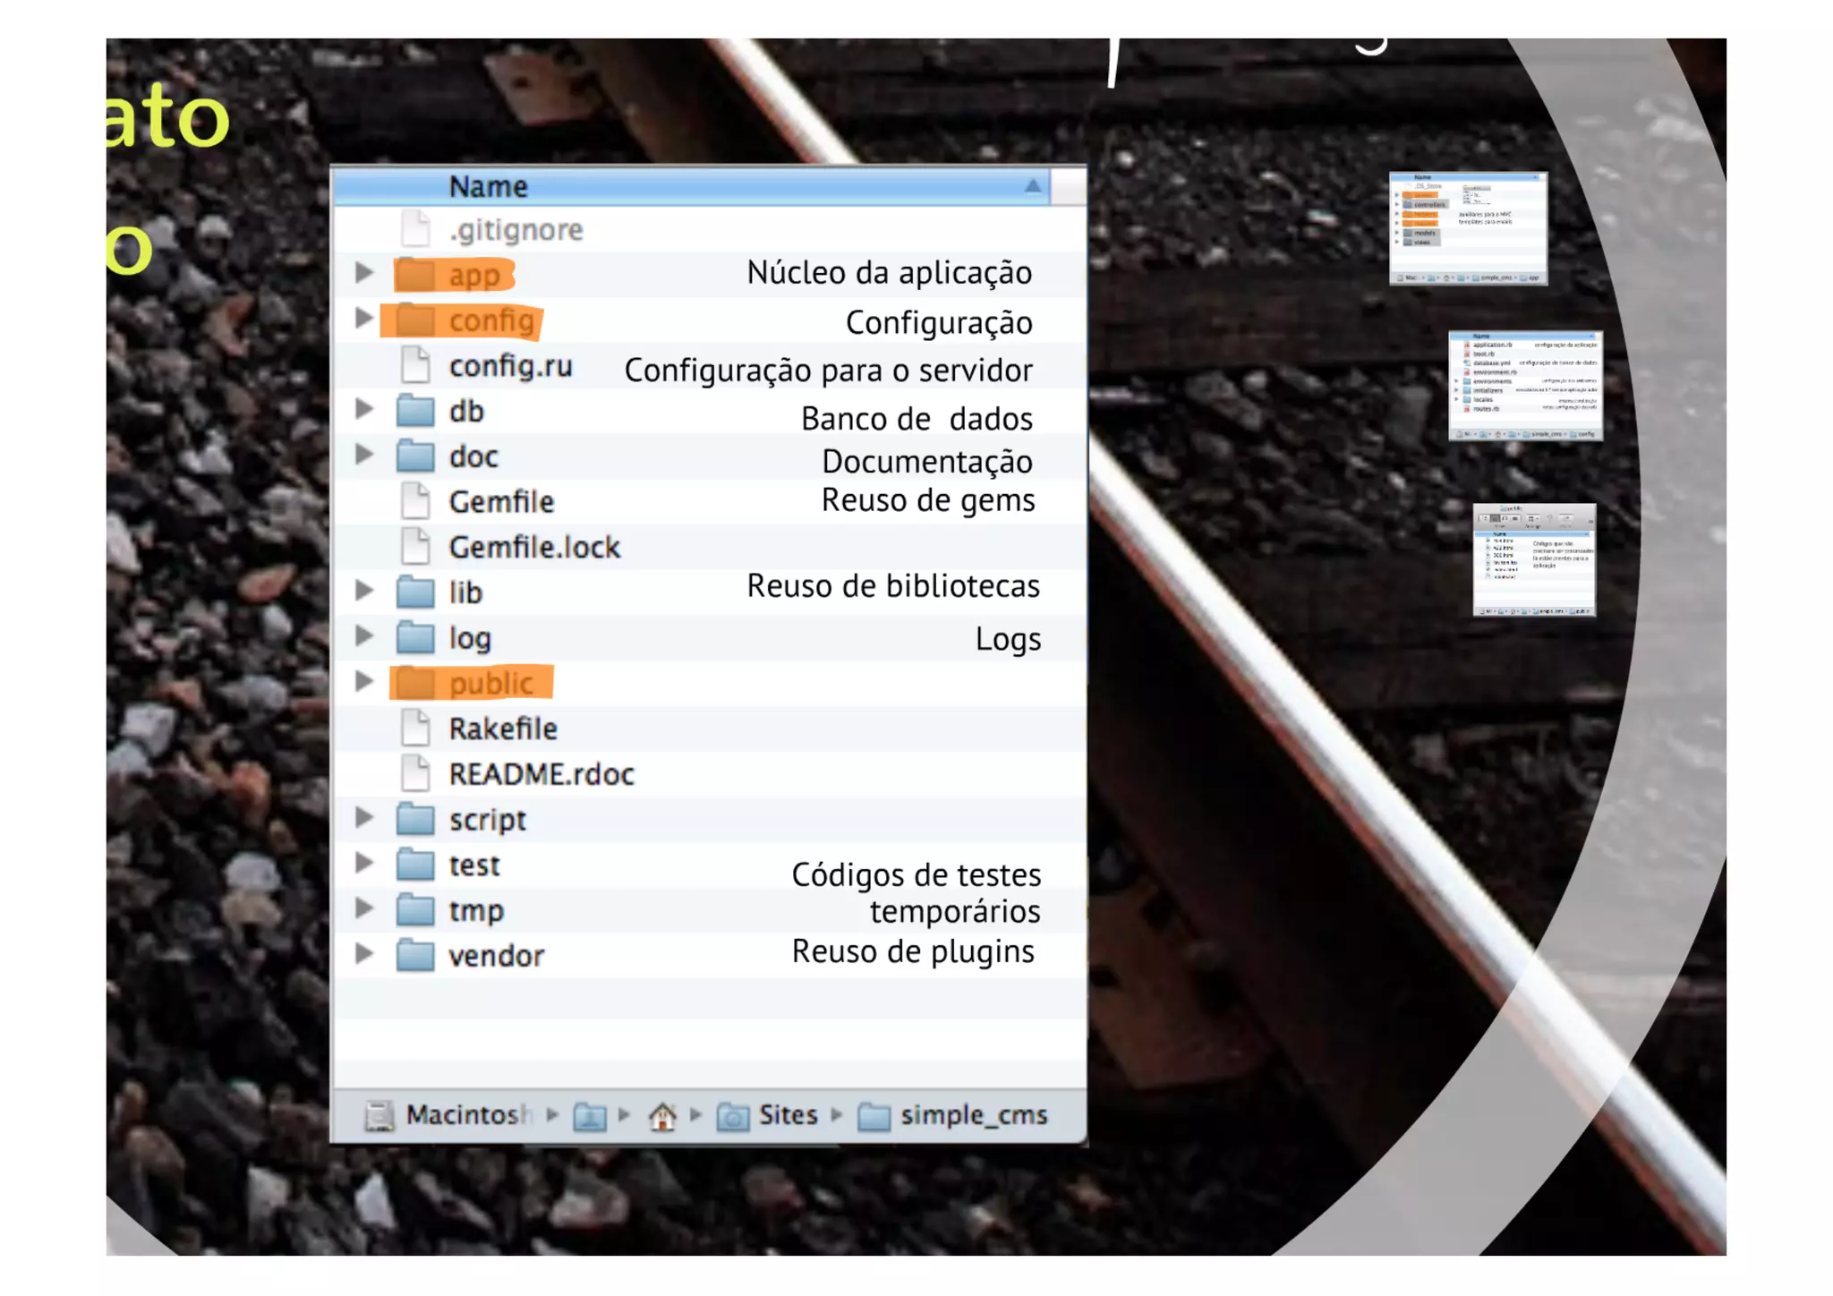Toggle sort direction arrow in Name header
1833x1296 pixels.
1032,186
